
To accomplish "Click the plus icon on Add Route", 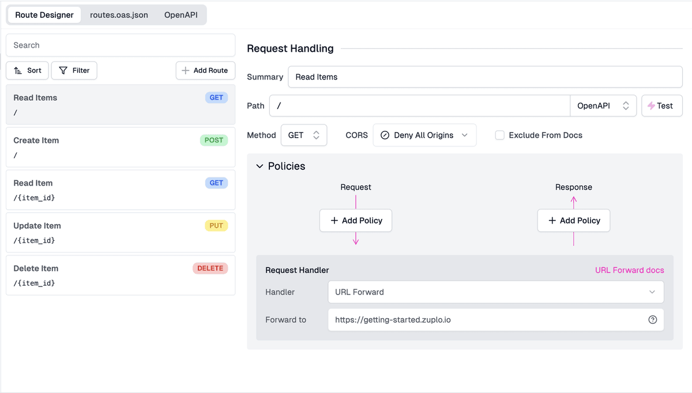I will coord(186,70).
